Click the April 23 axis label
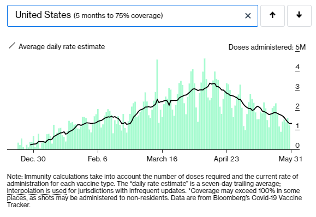The image size is (316, 217). click(x=226, y=159)
